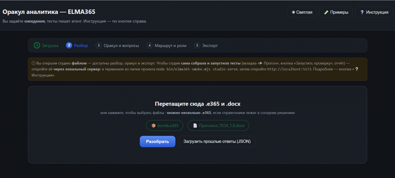Viewport: 395px width, 178px height.
Task: Click the sun icon on Светлая button
Action: (x=293, y=12)
